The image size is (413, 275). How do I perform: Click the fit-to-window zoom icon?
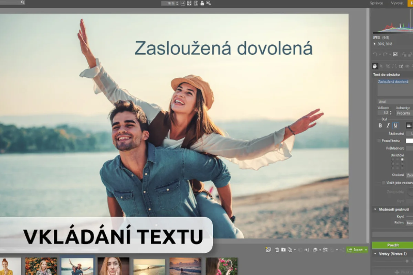[190, 3]
